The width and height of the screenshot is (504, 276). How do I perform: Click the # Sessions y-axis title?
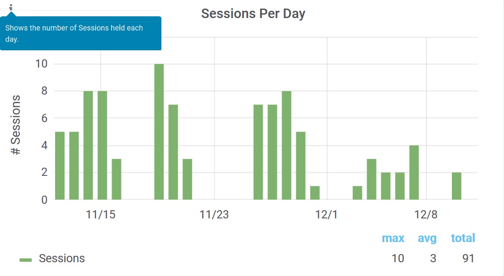(16, 125)
